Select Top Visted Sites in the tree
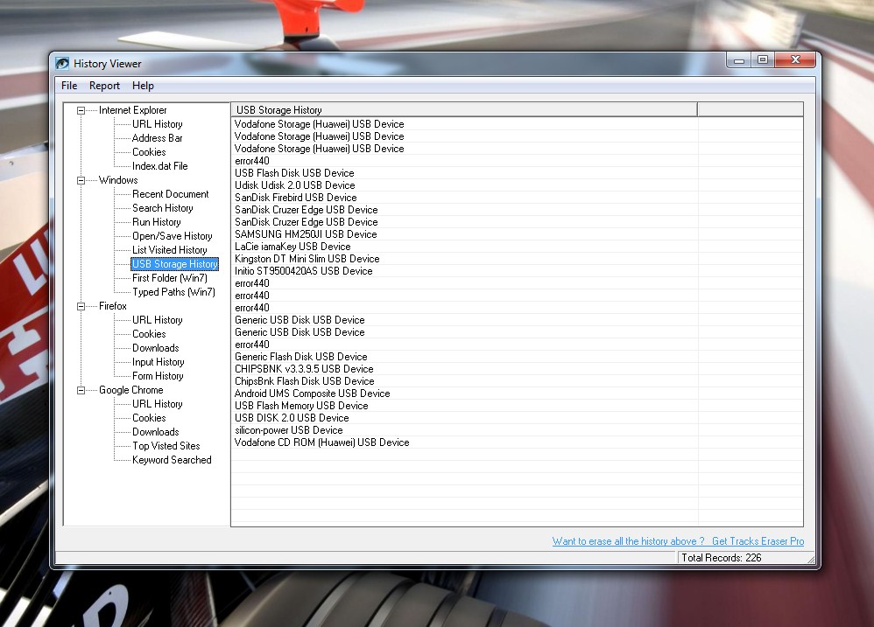 pos(166,446)
